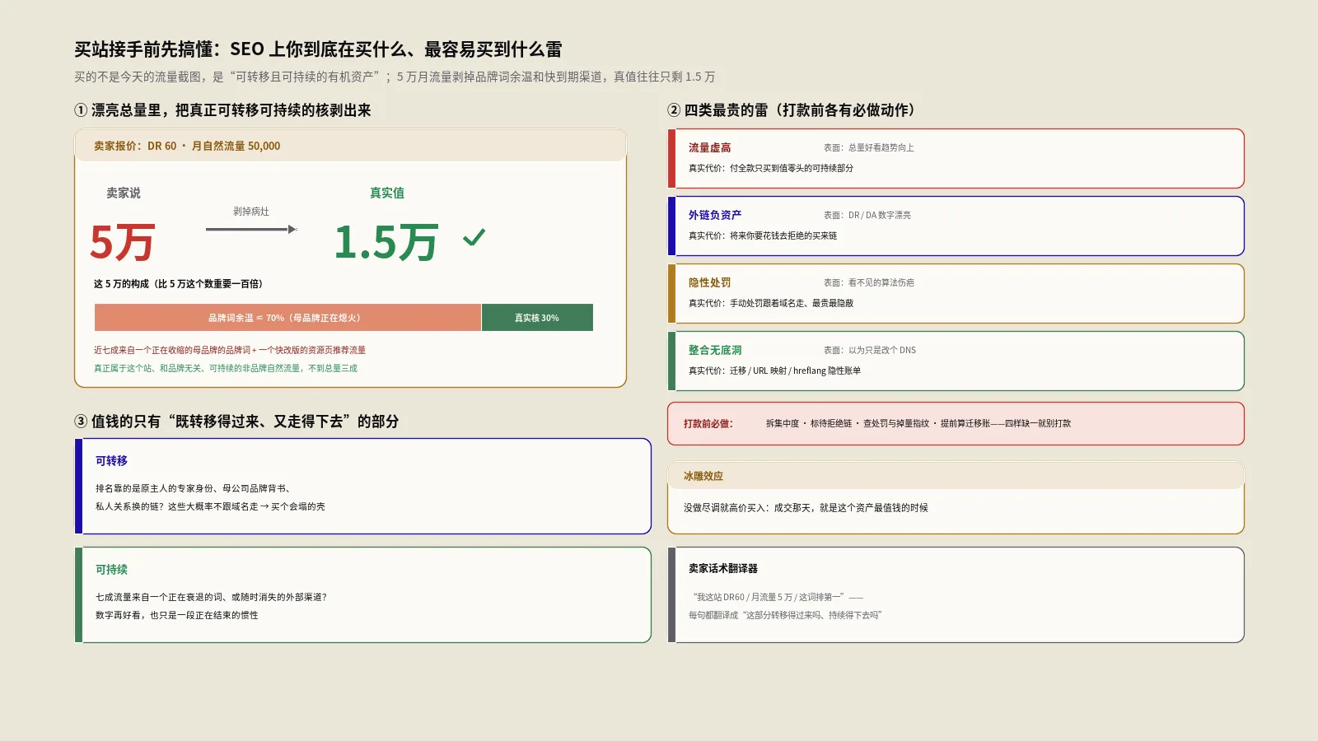Click the green checkmark beside 1.5万

click(474, 238)
